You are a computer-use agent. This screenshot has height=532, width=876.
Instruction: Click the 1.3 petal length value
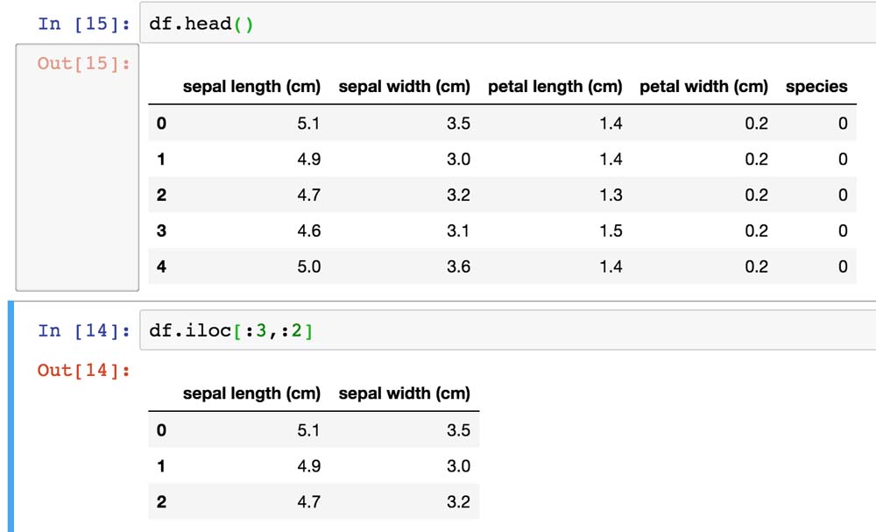(611, 195)
